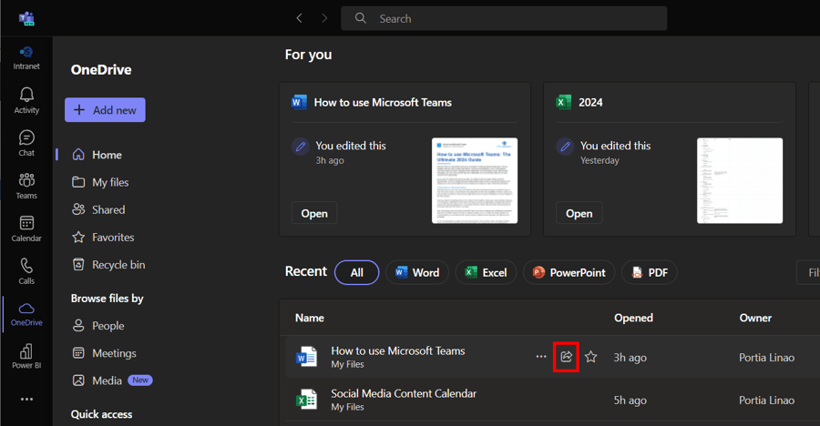The image size is (820, 426).
Task: Show more apps via the sidebar ellipsis
Action: (26, 399)
